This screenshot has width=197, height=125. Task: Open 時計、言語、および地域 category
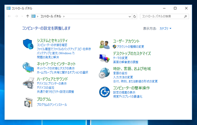pos(132,69)
